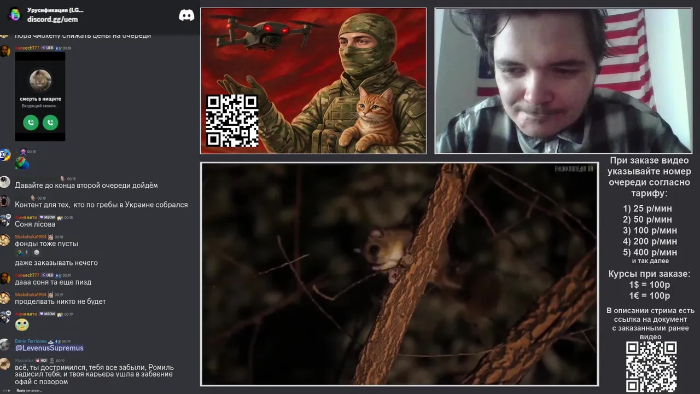The height and width of the screenshot is (394, 700).
Task: Click the '1) 25 р/мин' tariff line
Action: (x=647, y=208)
